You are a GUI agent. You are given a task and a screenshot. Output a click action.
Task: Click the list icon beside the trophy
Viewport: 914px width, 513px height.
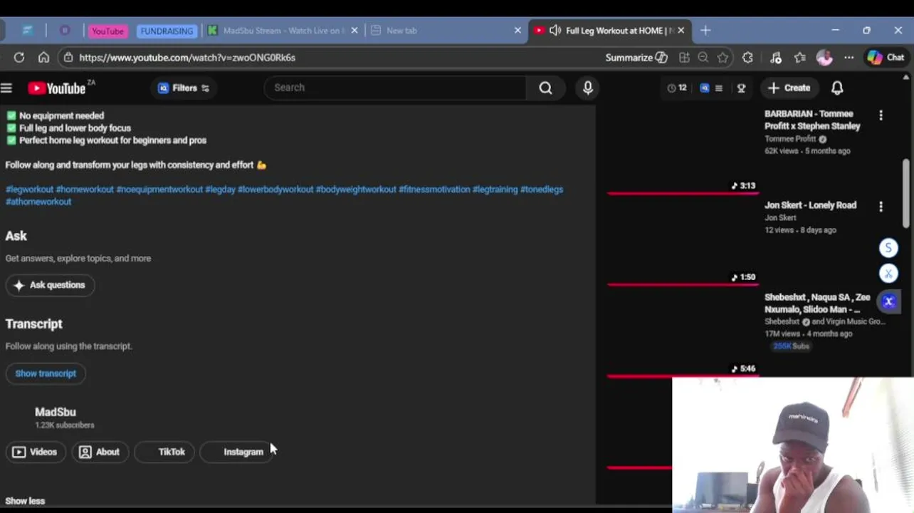pos(719,88)
